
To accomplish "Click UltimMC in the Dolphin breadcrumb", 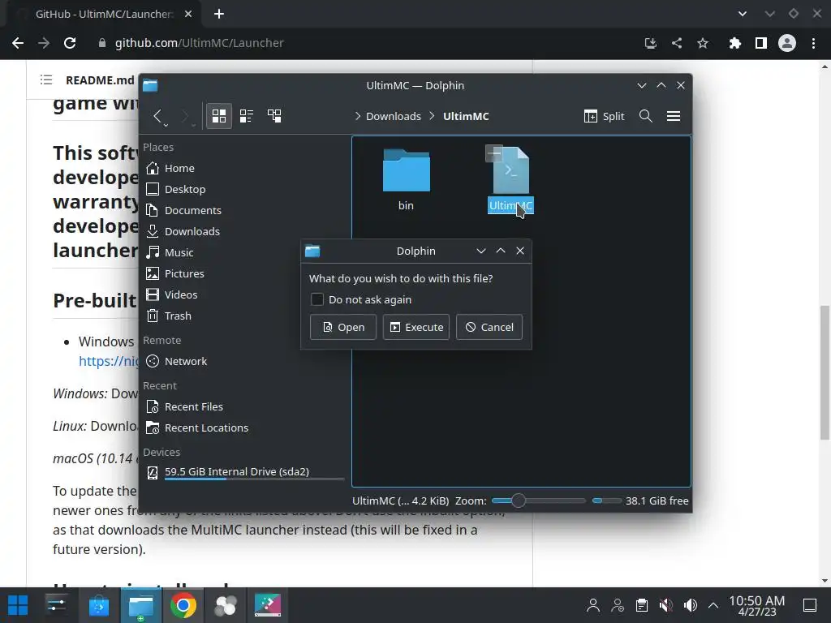I will (466, 116).
